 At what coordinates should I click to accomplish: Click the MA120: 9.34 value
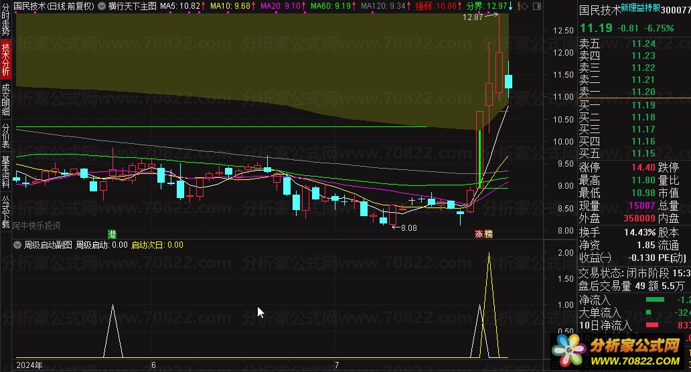point(384,6)
